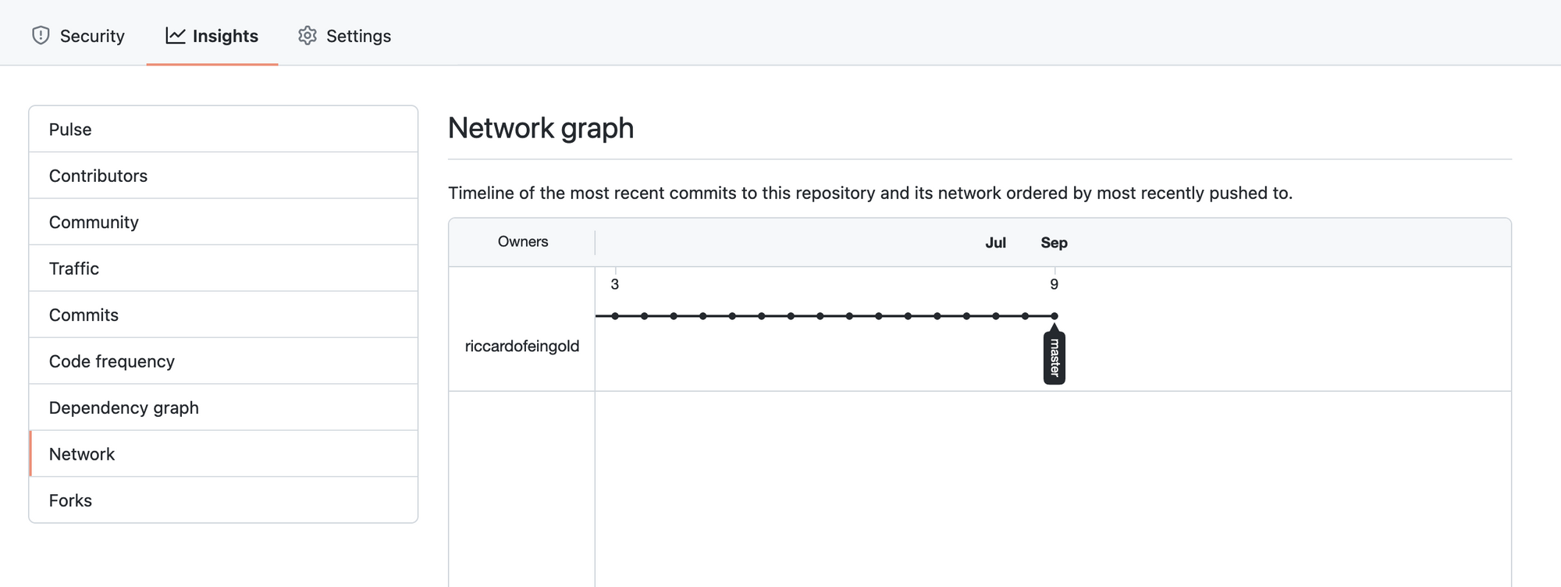Select Contributors from the sidebar
This screenshot has width=1561, height=587.
(x=223, y=176)
